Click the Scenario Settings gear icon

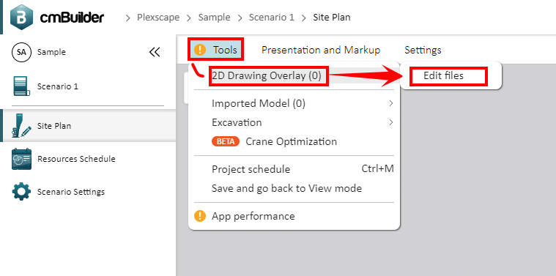pyautogui.click(x=21, y=192)
